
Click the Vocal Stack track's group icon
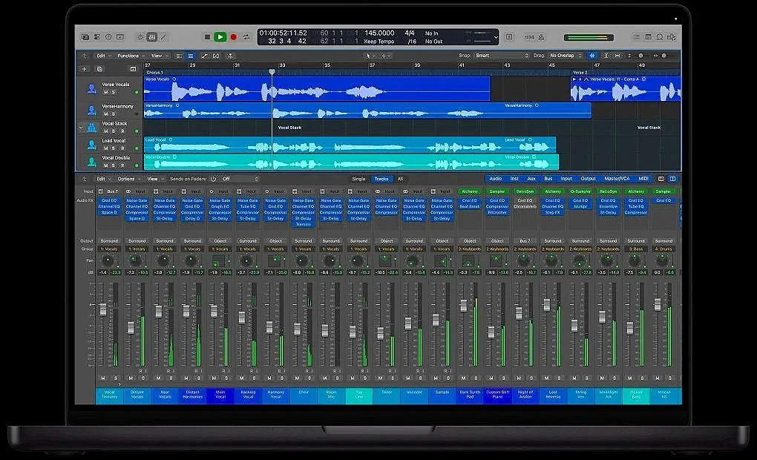[91, 127]
